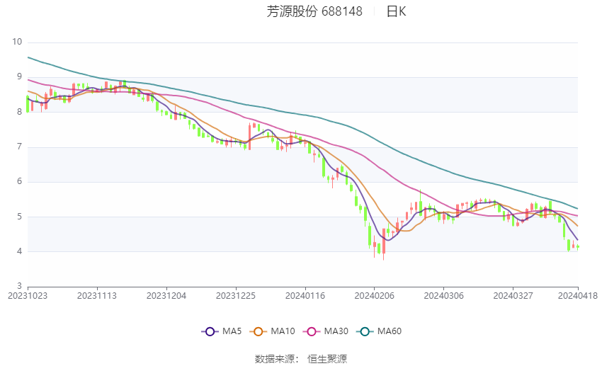602x366 pixels.
Task: Select the 20240418 x-axis date label
Action: pyautogui.click(x=578, y=296)
